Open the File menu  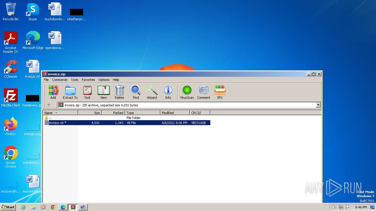(46, 80)
